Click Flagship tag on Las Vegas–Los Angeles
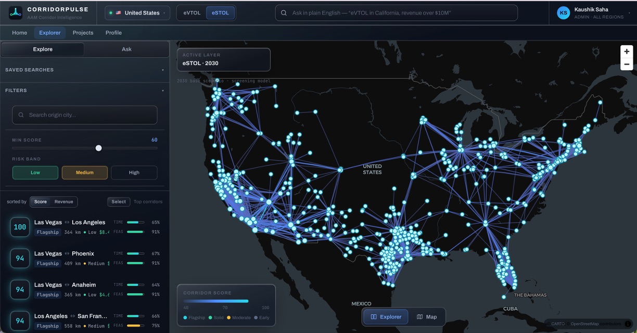 [48, 233]
